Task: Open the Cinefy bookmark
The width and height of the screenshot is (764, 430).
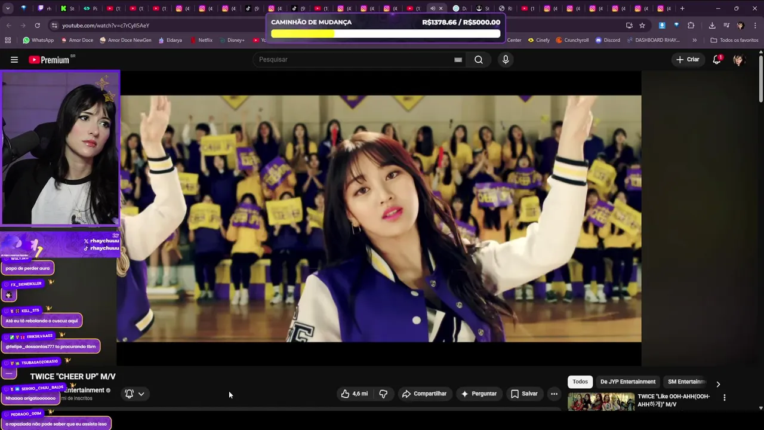Action: (538, 40)
